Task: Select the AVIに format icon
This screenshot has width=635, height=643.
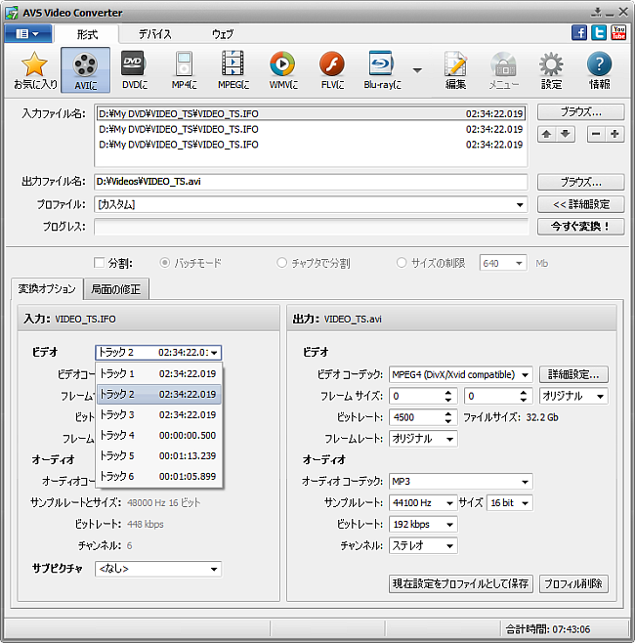Action: [x=85, y=69]
